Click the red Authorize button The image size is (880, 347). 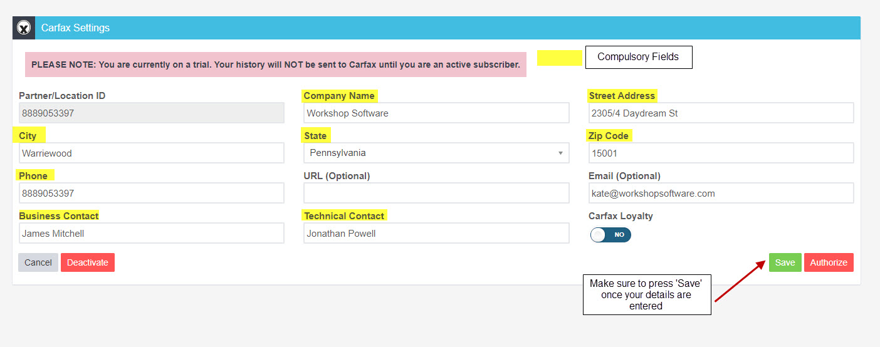(829, 262)
